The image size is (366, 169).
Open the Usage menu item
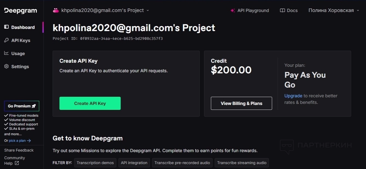[18, 53]
